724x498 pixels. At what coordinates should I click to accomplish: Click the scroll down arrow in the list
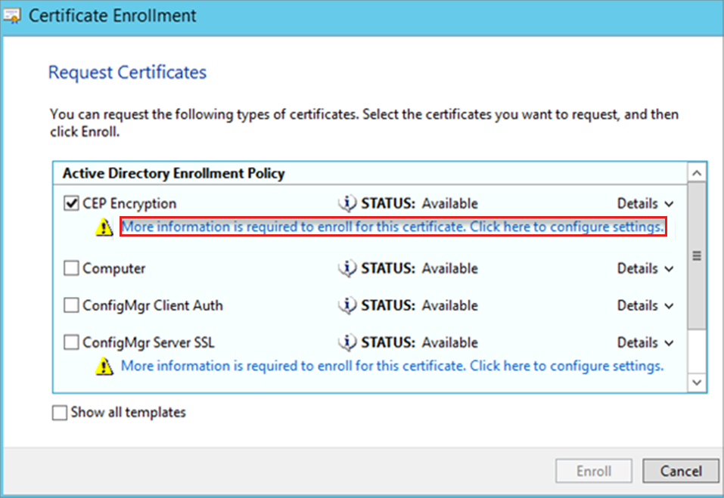(x=698, y=384)
